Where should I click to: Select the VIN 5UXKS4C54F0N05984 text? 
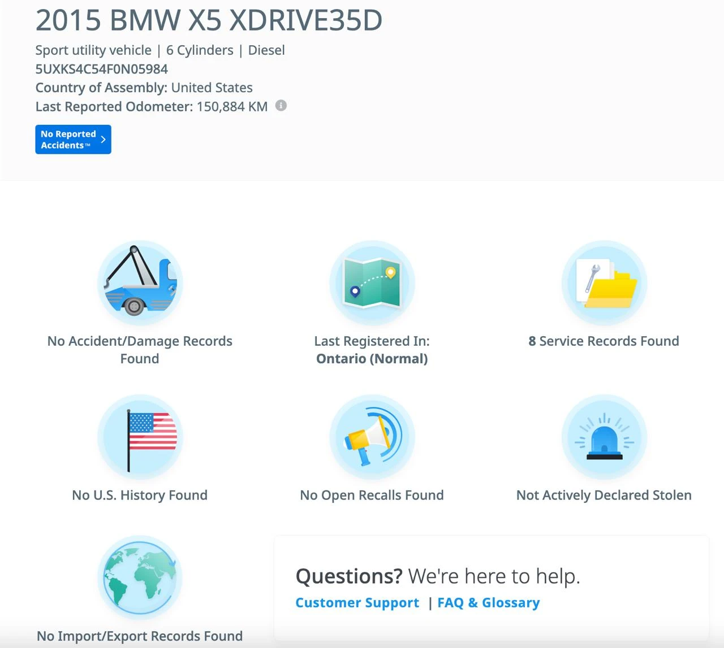click(x=102, y=68)
